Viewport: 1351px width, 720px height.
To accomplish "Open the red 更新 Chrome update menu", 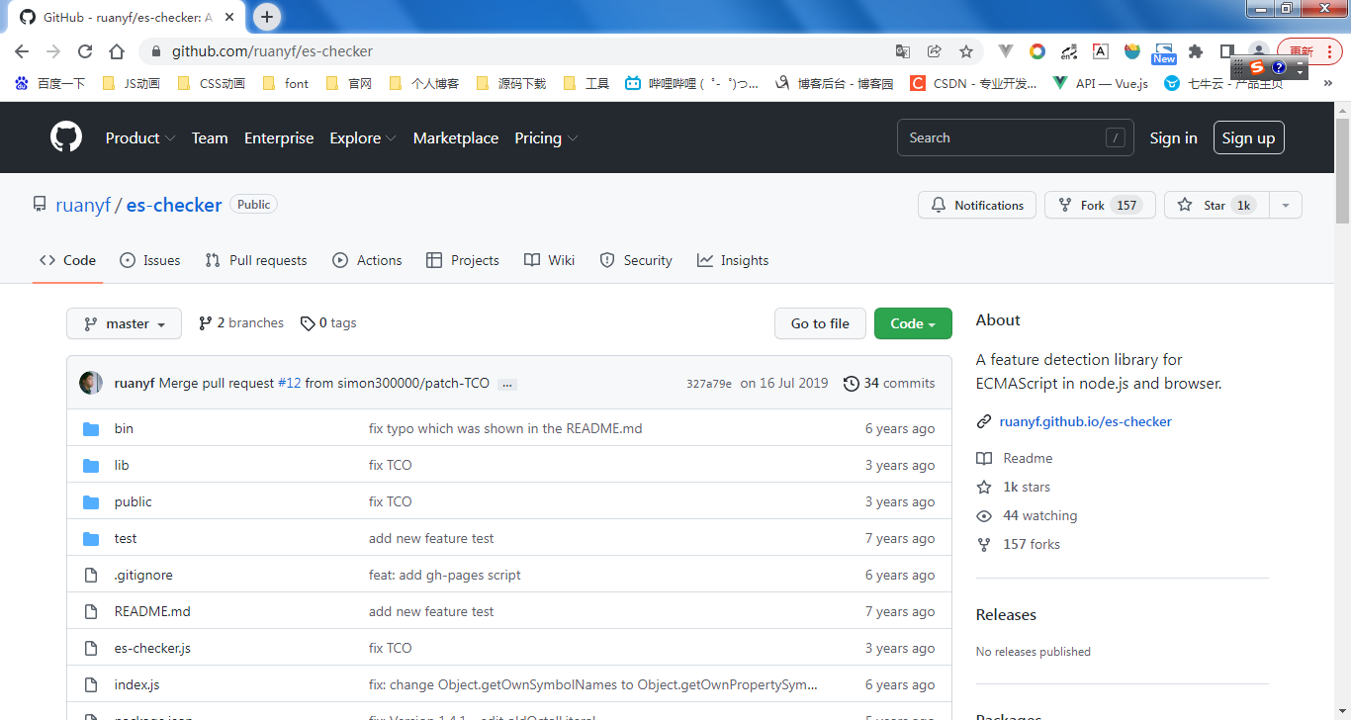I will 1309,51.
